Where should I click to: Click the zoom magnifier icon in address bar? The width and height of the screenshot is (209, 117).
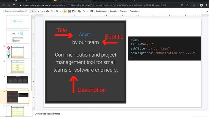click(182, 5)
